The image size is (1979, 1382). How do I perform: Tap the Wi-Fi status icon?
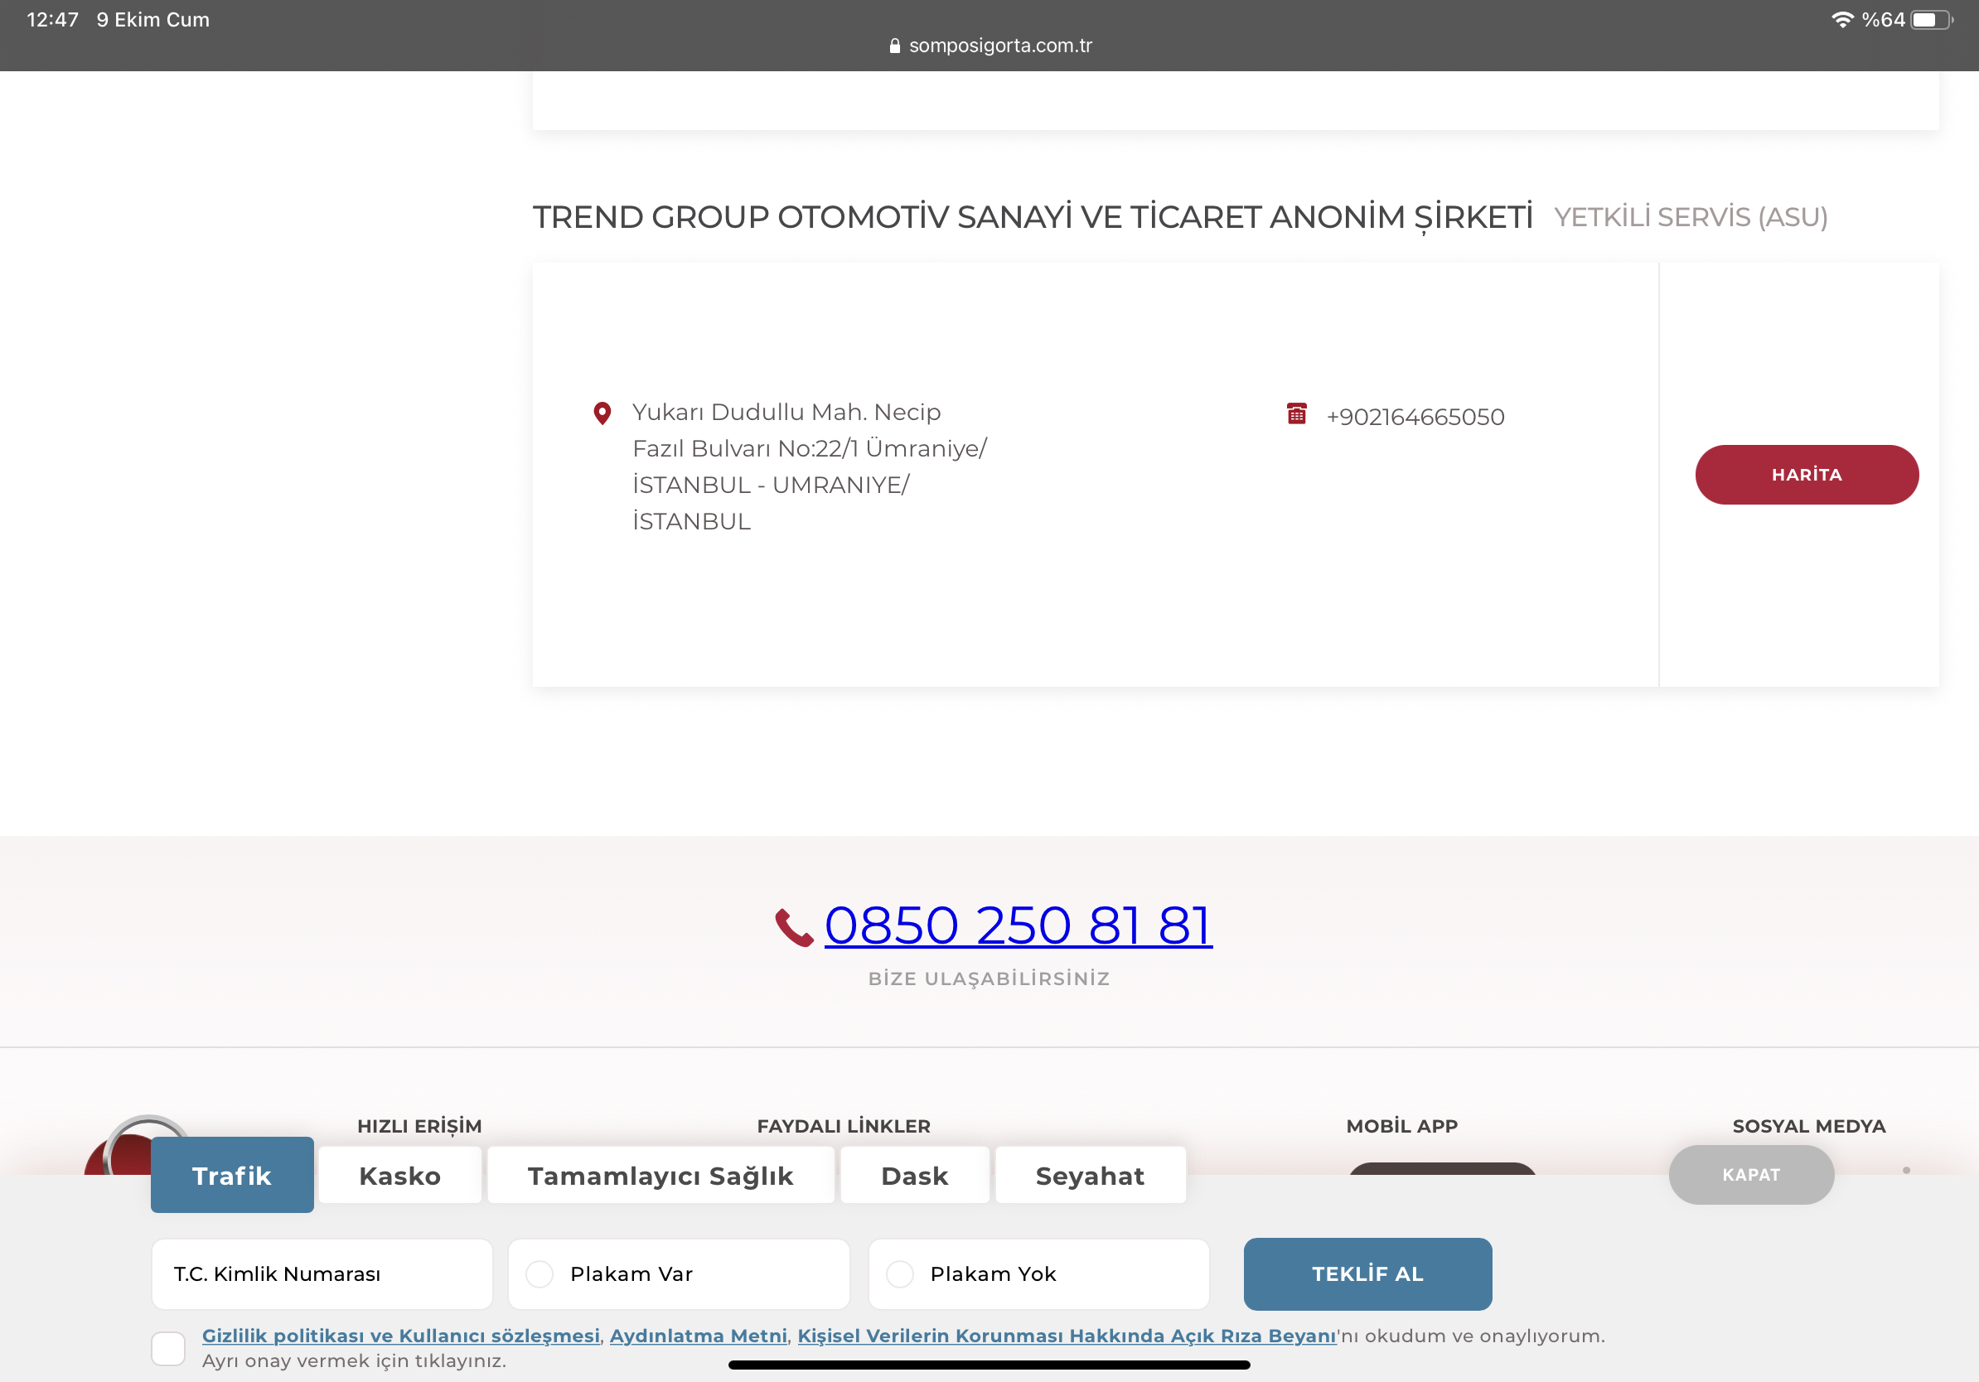(1842, 20)
